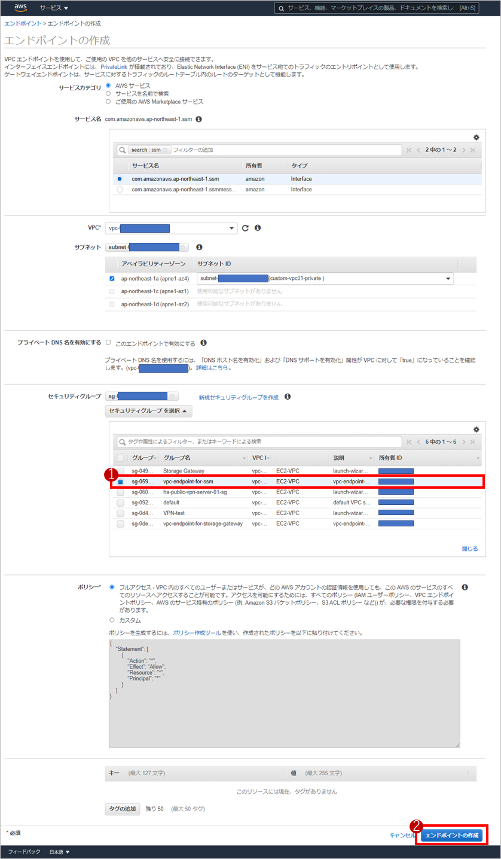The width and height of the screenshot is (501, 859).
Task: Show the info icon for the ポリシー section
Action: [465, 588]
